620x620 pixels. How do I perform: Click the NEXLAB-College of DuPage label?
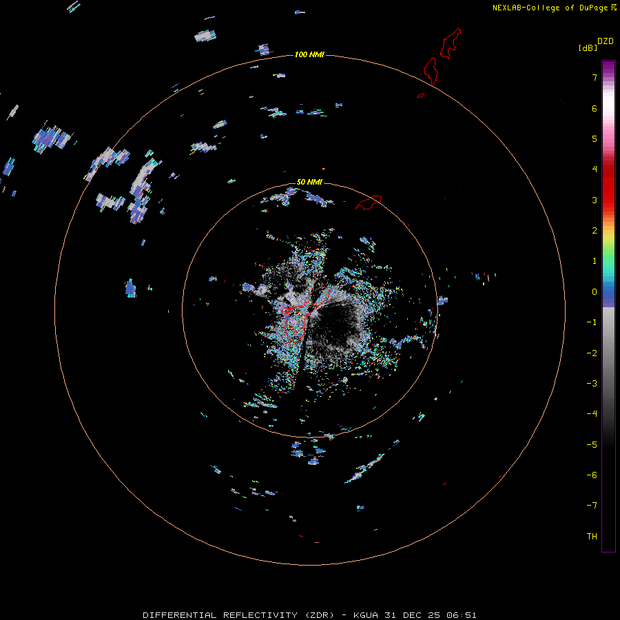click(x=550, y=8)
